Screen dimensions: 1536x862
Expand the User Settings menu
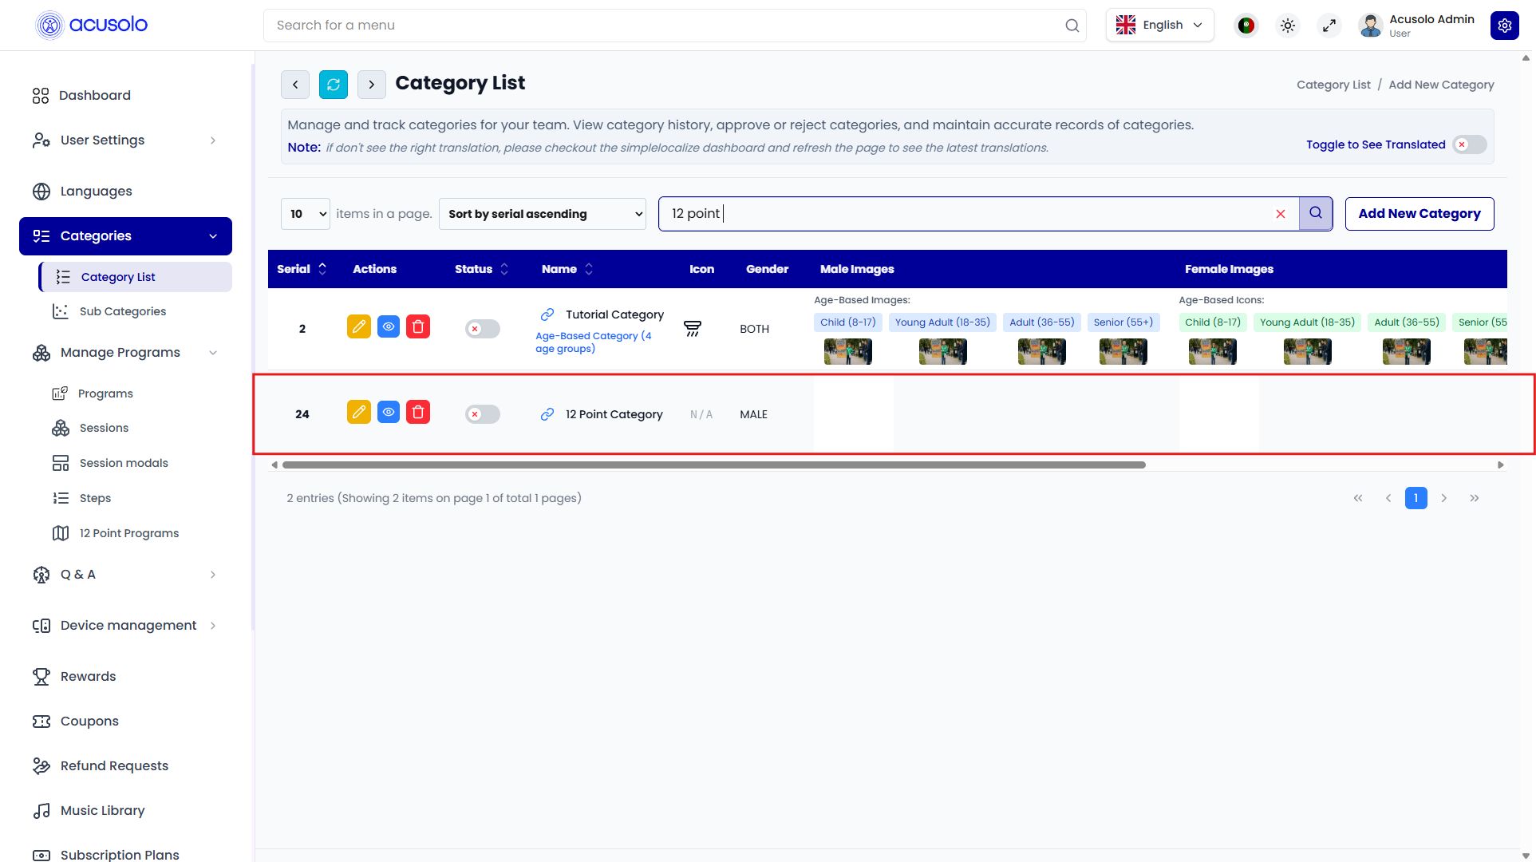[x=125, y=140]
